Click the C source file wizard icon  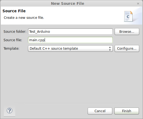click(128, 16)
